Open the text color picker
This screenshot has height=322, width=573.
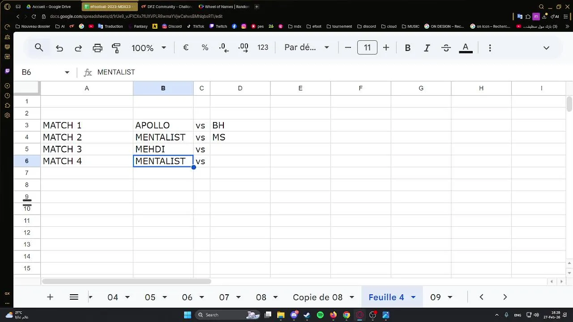(466, 48)
